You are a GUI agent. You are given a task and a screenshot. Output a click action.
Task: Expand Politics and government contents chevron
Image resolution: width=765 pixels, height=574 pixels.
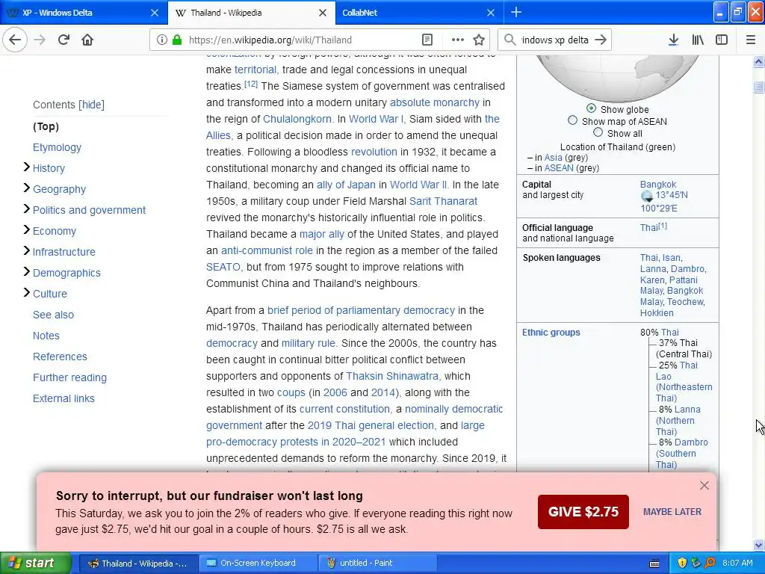(x=26, y=209)
